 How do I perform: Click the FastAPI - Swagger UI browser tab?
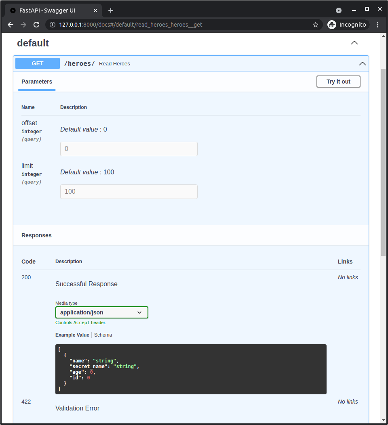point(53,10)
